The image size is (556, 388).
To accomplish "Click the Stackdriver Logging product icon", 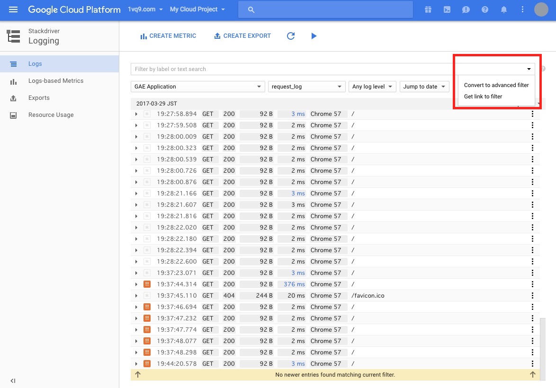I will point(13,36).
